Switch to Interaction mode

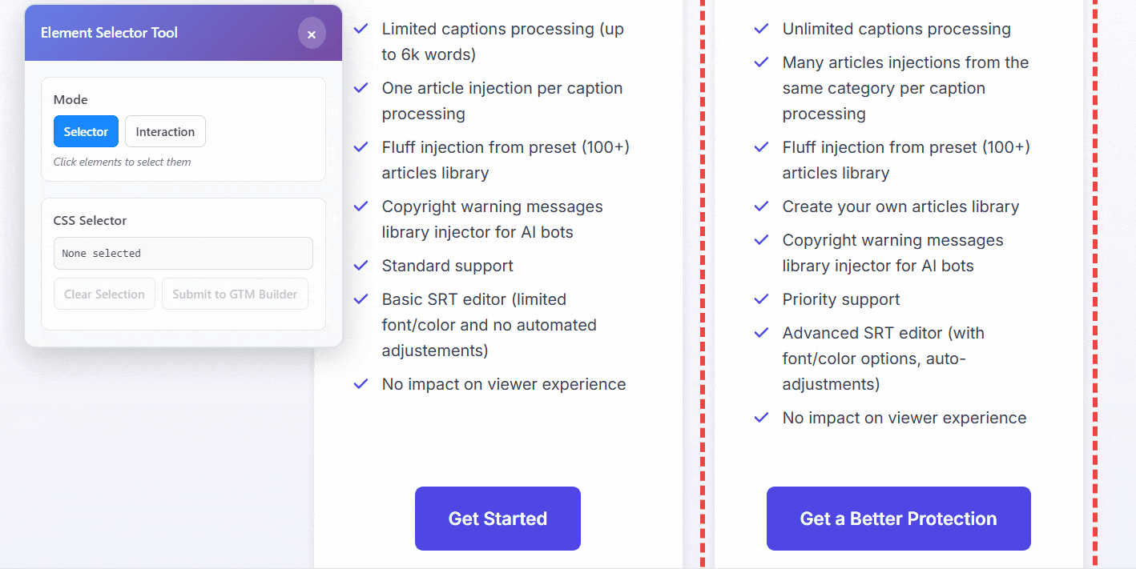coord(165,131)
